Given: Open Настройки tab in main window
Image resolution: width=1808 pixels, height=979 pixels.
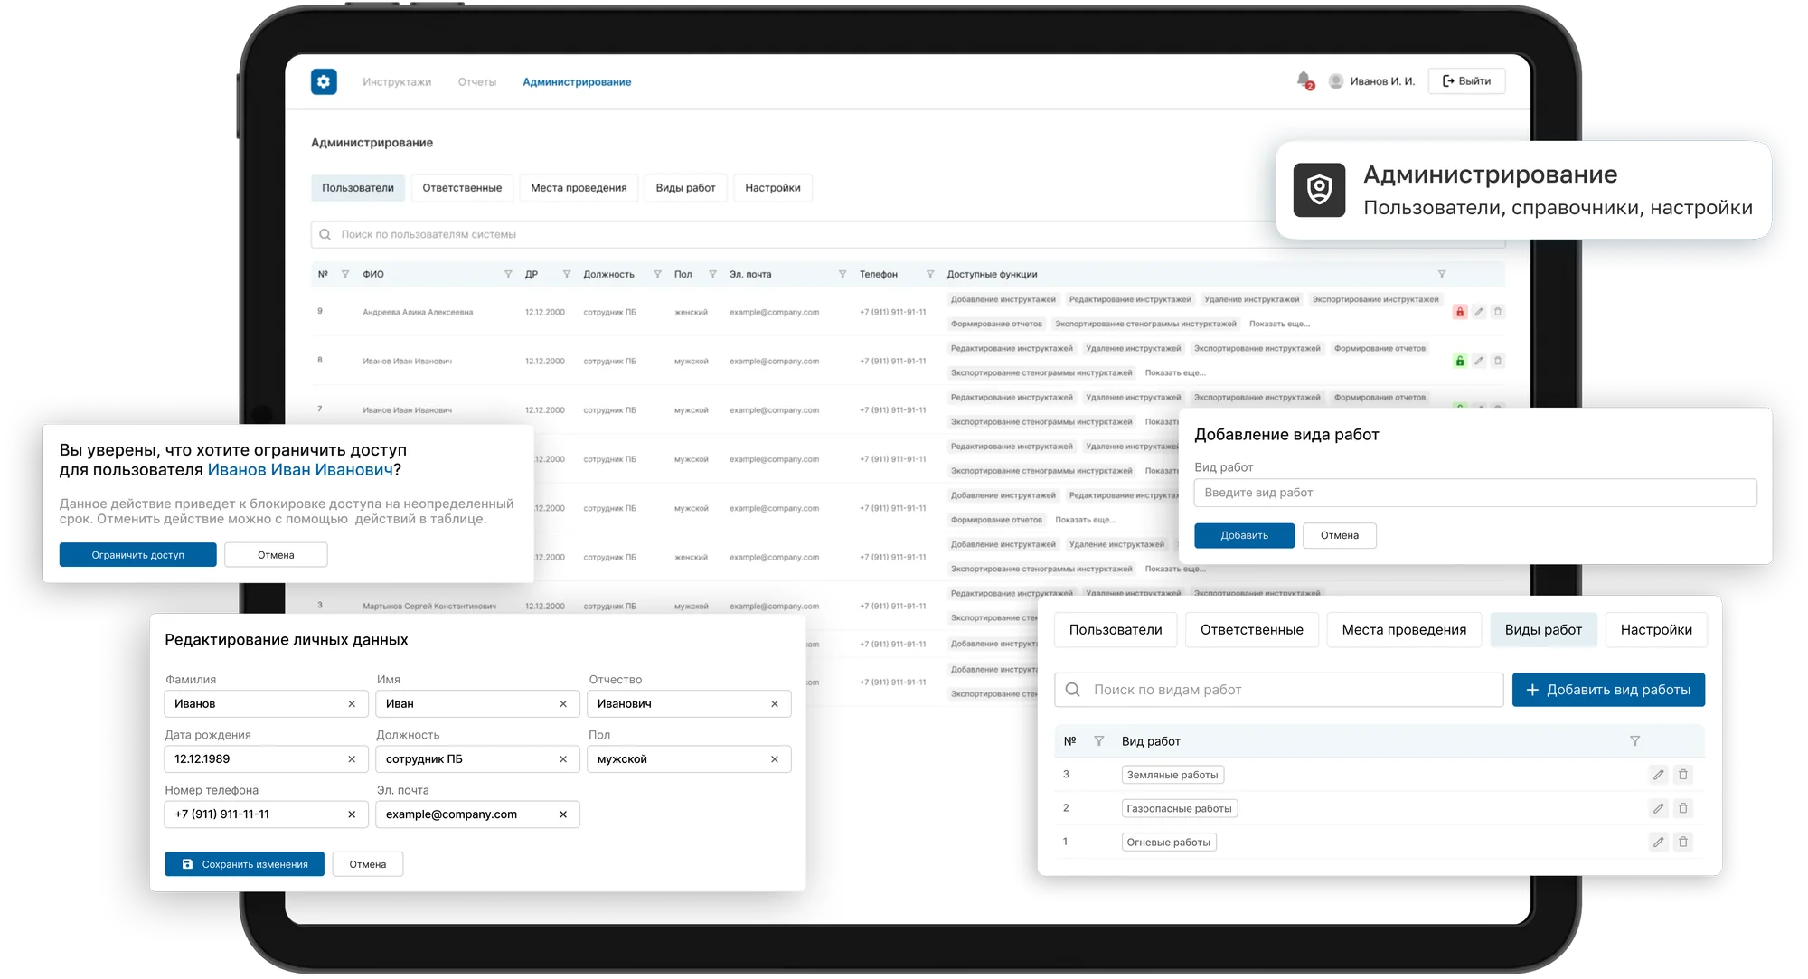Looking at the screenshot, I should click(773, 188).
